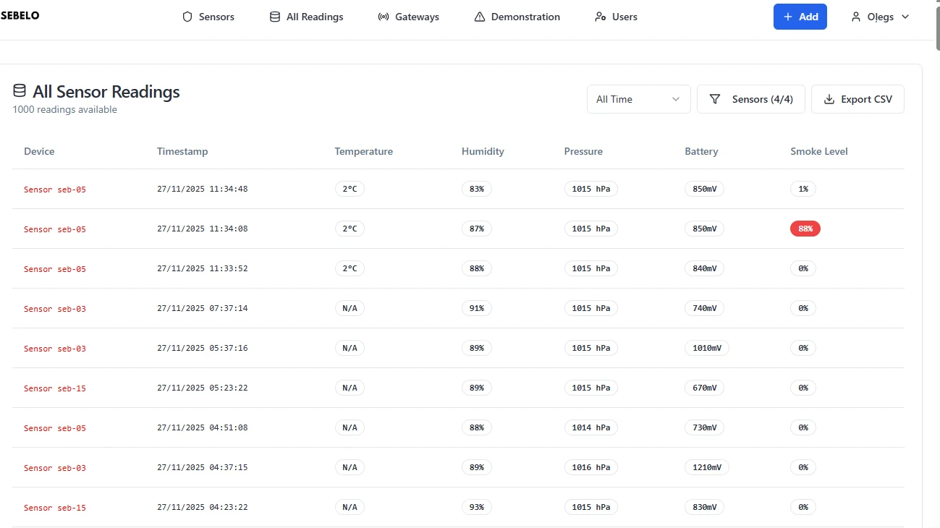Click the 1% smoke level value
940x528 pixels.
pyautogui.click(x=803, y=189)
